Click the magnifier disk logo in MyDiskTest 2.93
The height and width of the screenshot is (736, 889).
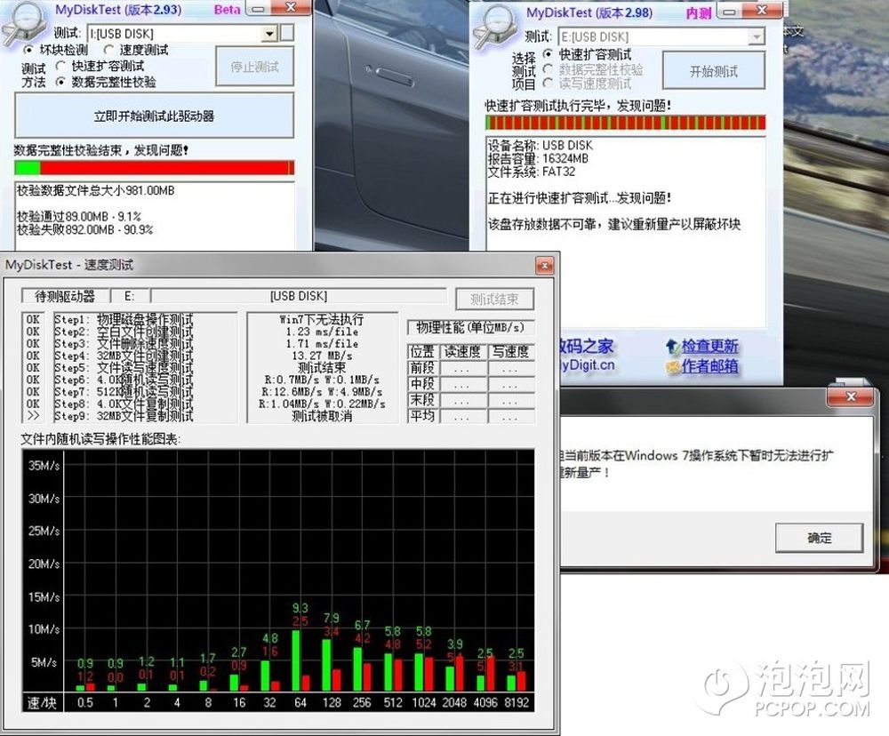click(24, 23)
